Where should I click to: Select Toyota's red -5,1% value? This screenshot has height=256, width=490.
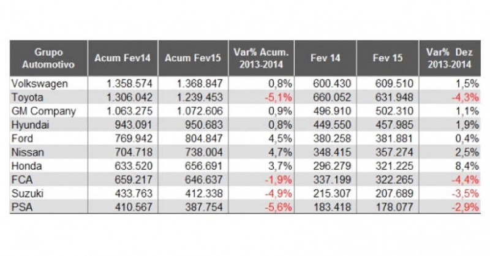coord(277,97)
